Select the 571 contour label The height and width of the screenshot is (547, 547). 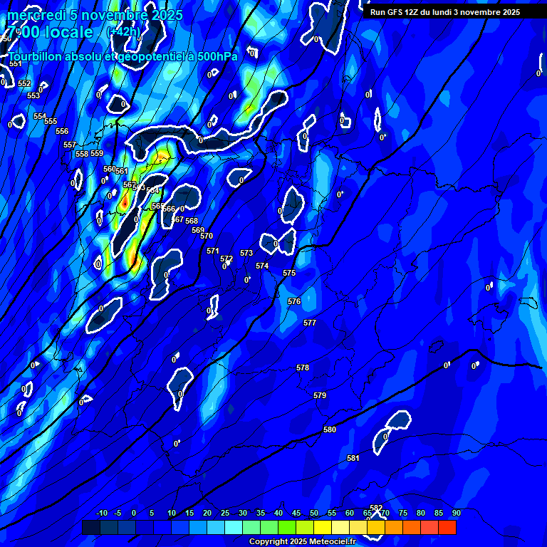213,251
